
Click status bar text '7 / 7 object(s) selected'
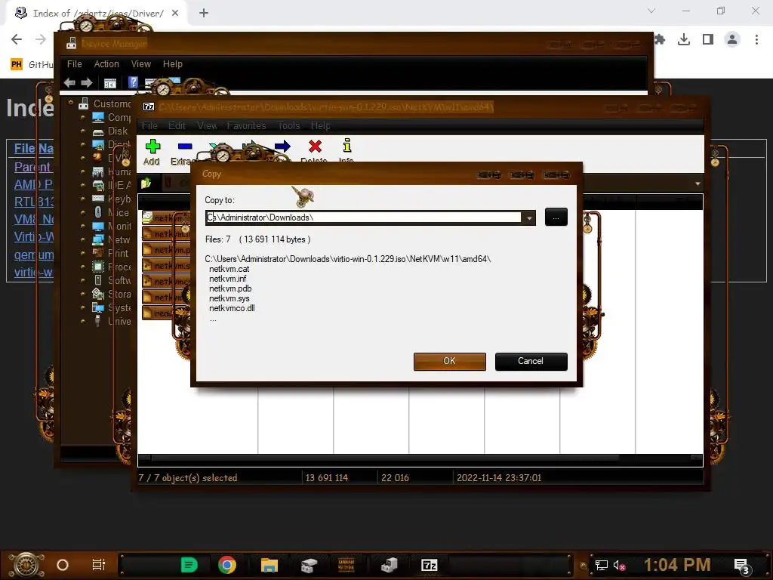tap(188, 477)
